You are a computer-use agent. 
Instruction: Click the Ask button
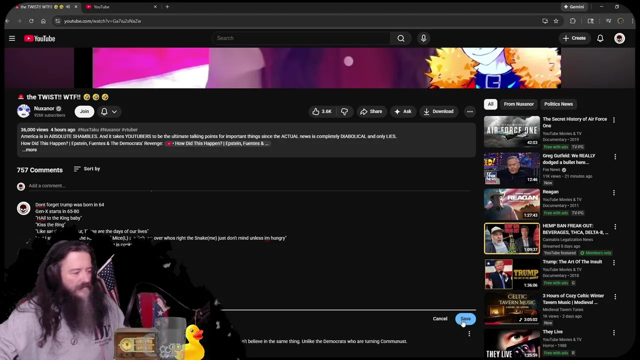pos(402,111)
